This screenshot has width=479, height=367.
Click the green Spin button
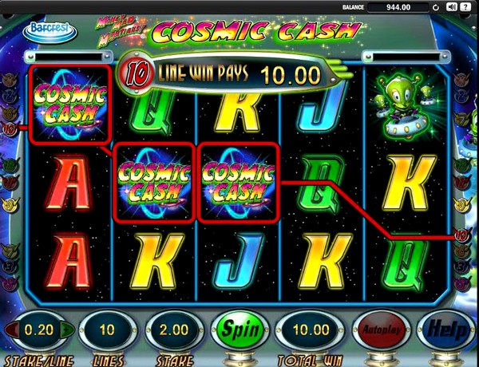point(239,330)
